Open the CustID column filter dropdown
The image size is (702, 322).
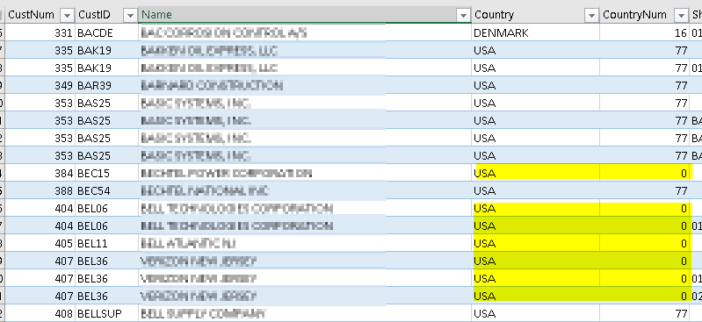point(130,16)
